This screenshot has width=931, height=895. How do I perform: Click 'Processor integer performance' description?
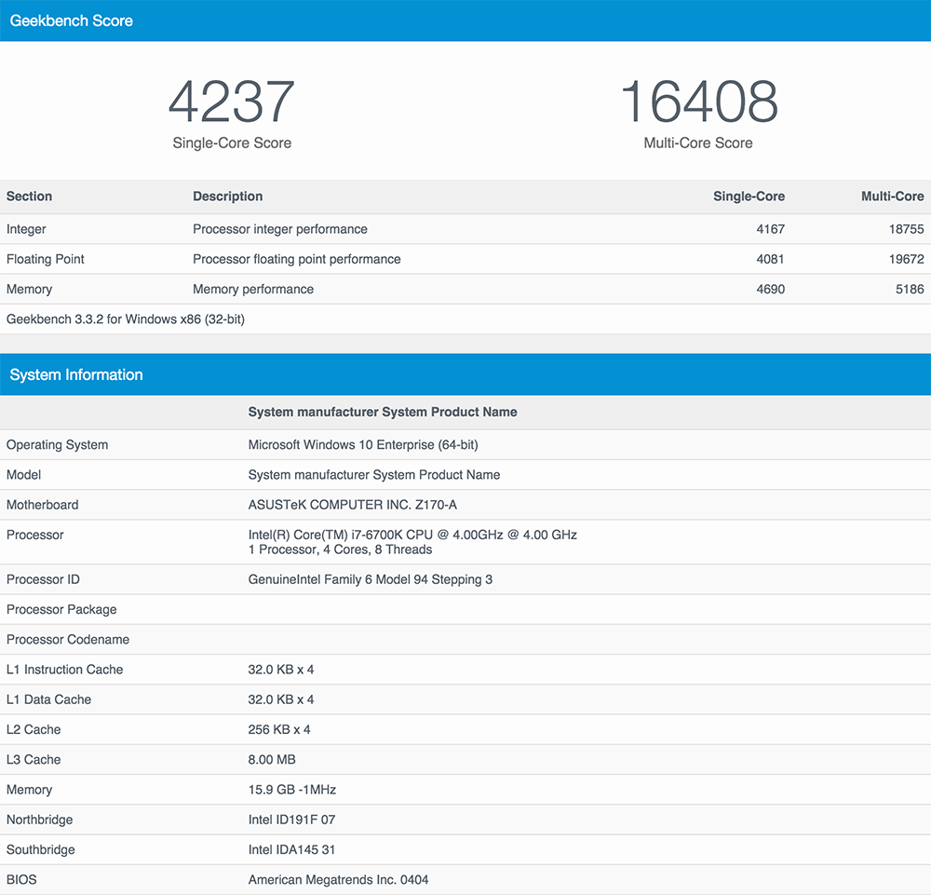[280, 229]
